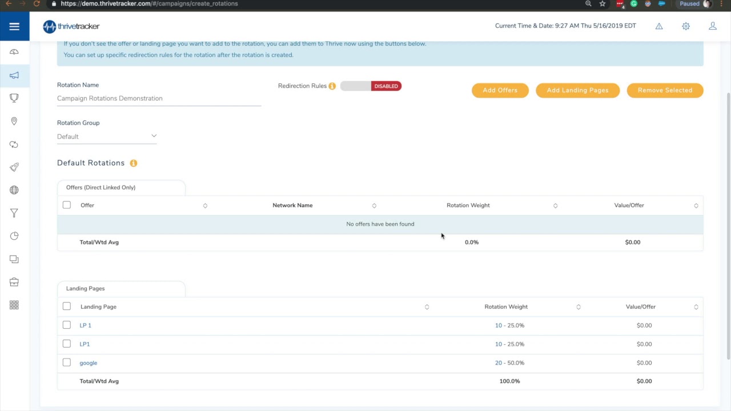Open the LP 1 landing page link
Image resolution: width=731 pixels, height=411 pixels.
(86, 325)
